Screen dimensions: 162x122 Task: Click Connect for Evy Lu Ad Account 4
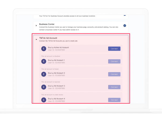pyautogui.click(x=114, y=100)
